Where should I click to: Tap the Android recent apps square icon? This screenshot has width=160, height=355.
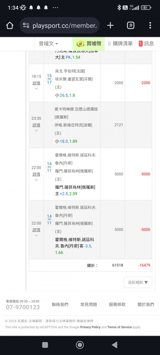45,345
